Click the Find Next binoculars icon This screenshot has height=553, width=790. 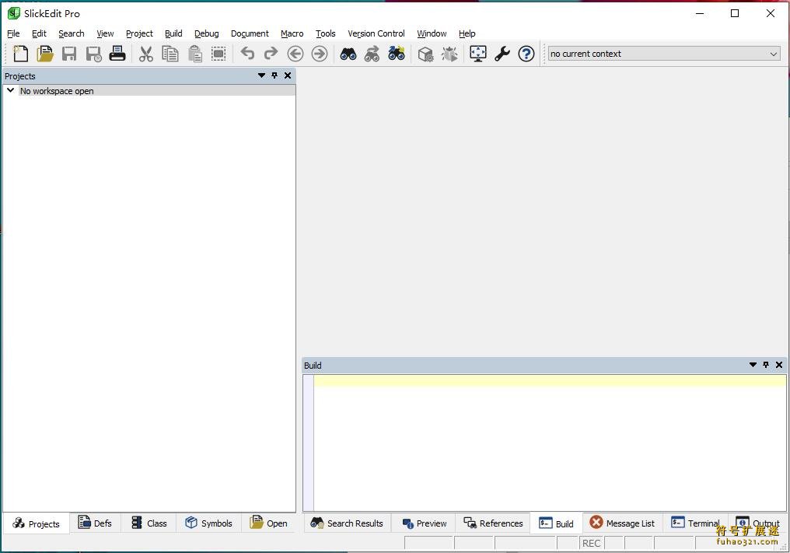pyautogui.click(x=372, y=54)
